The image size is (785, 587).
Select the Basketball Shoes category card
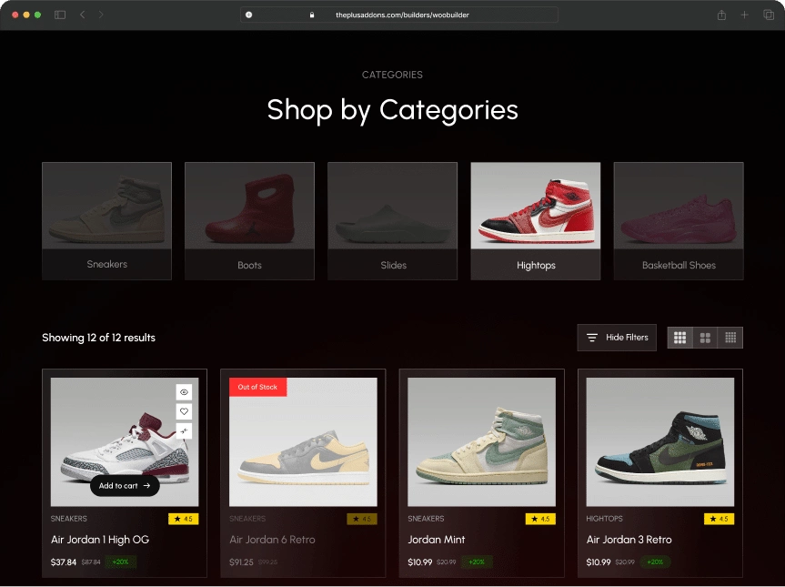[679, 221]
